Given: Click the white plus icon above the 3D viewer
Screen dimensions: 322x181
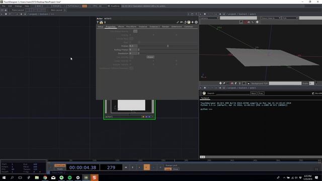Looking at the screenshot, I should (x=257, y=22).
